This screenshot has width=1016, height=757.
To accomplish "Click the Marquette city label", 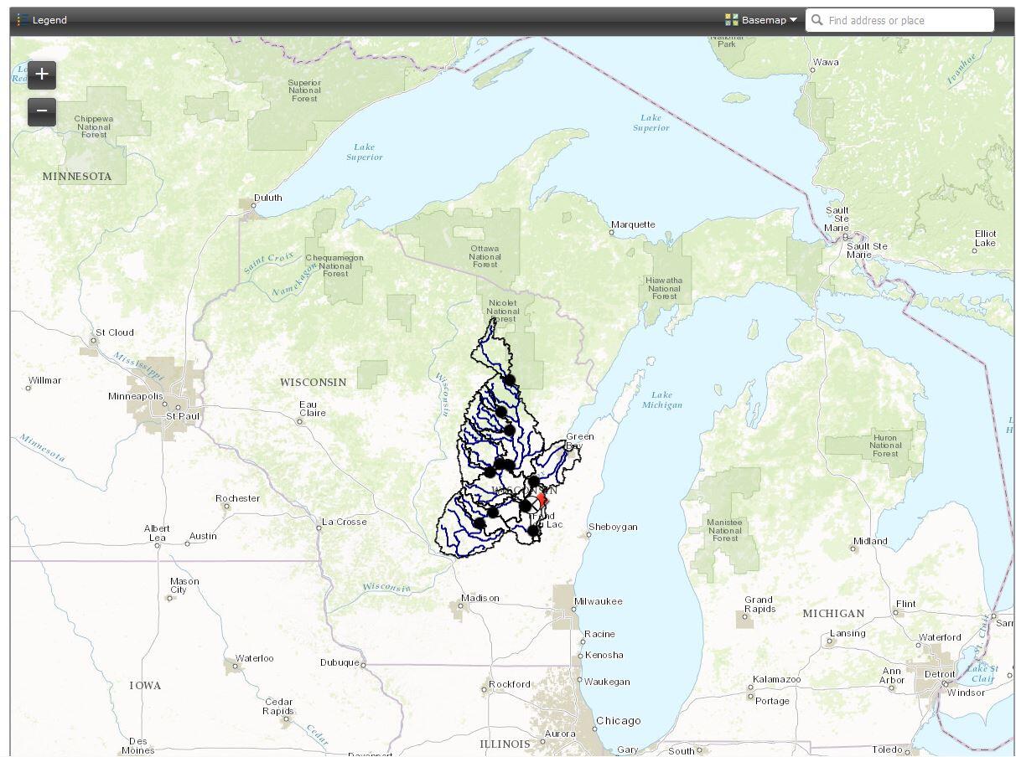I will (x=634, y=224).
